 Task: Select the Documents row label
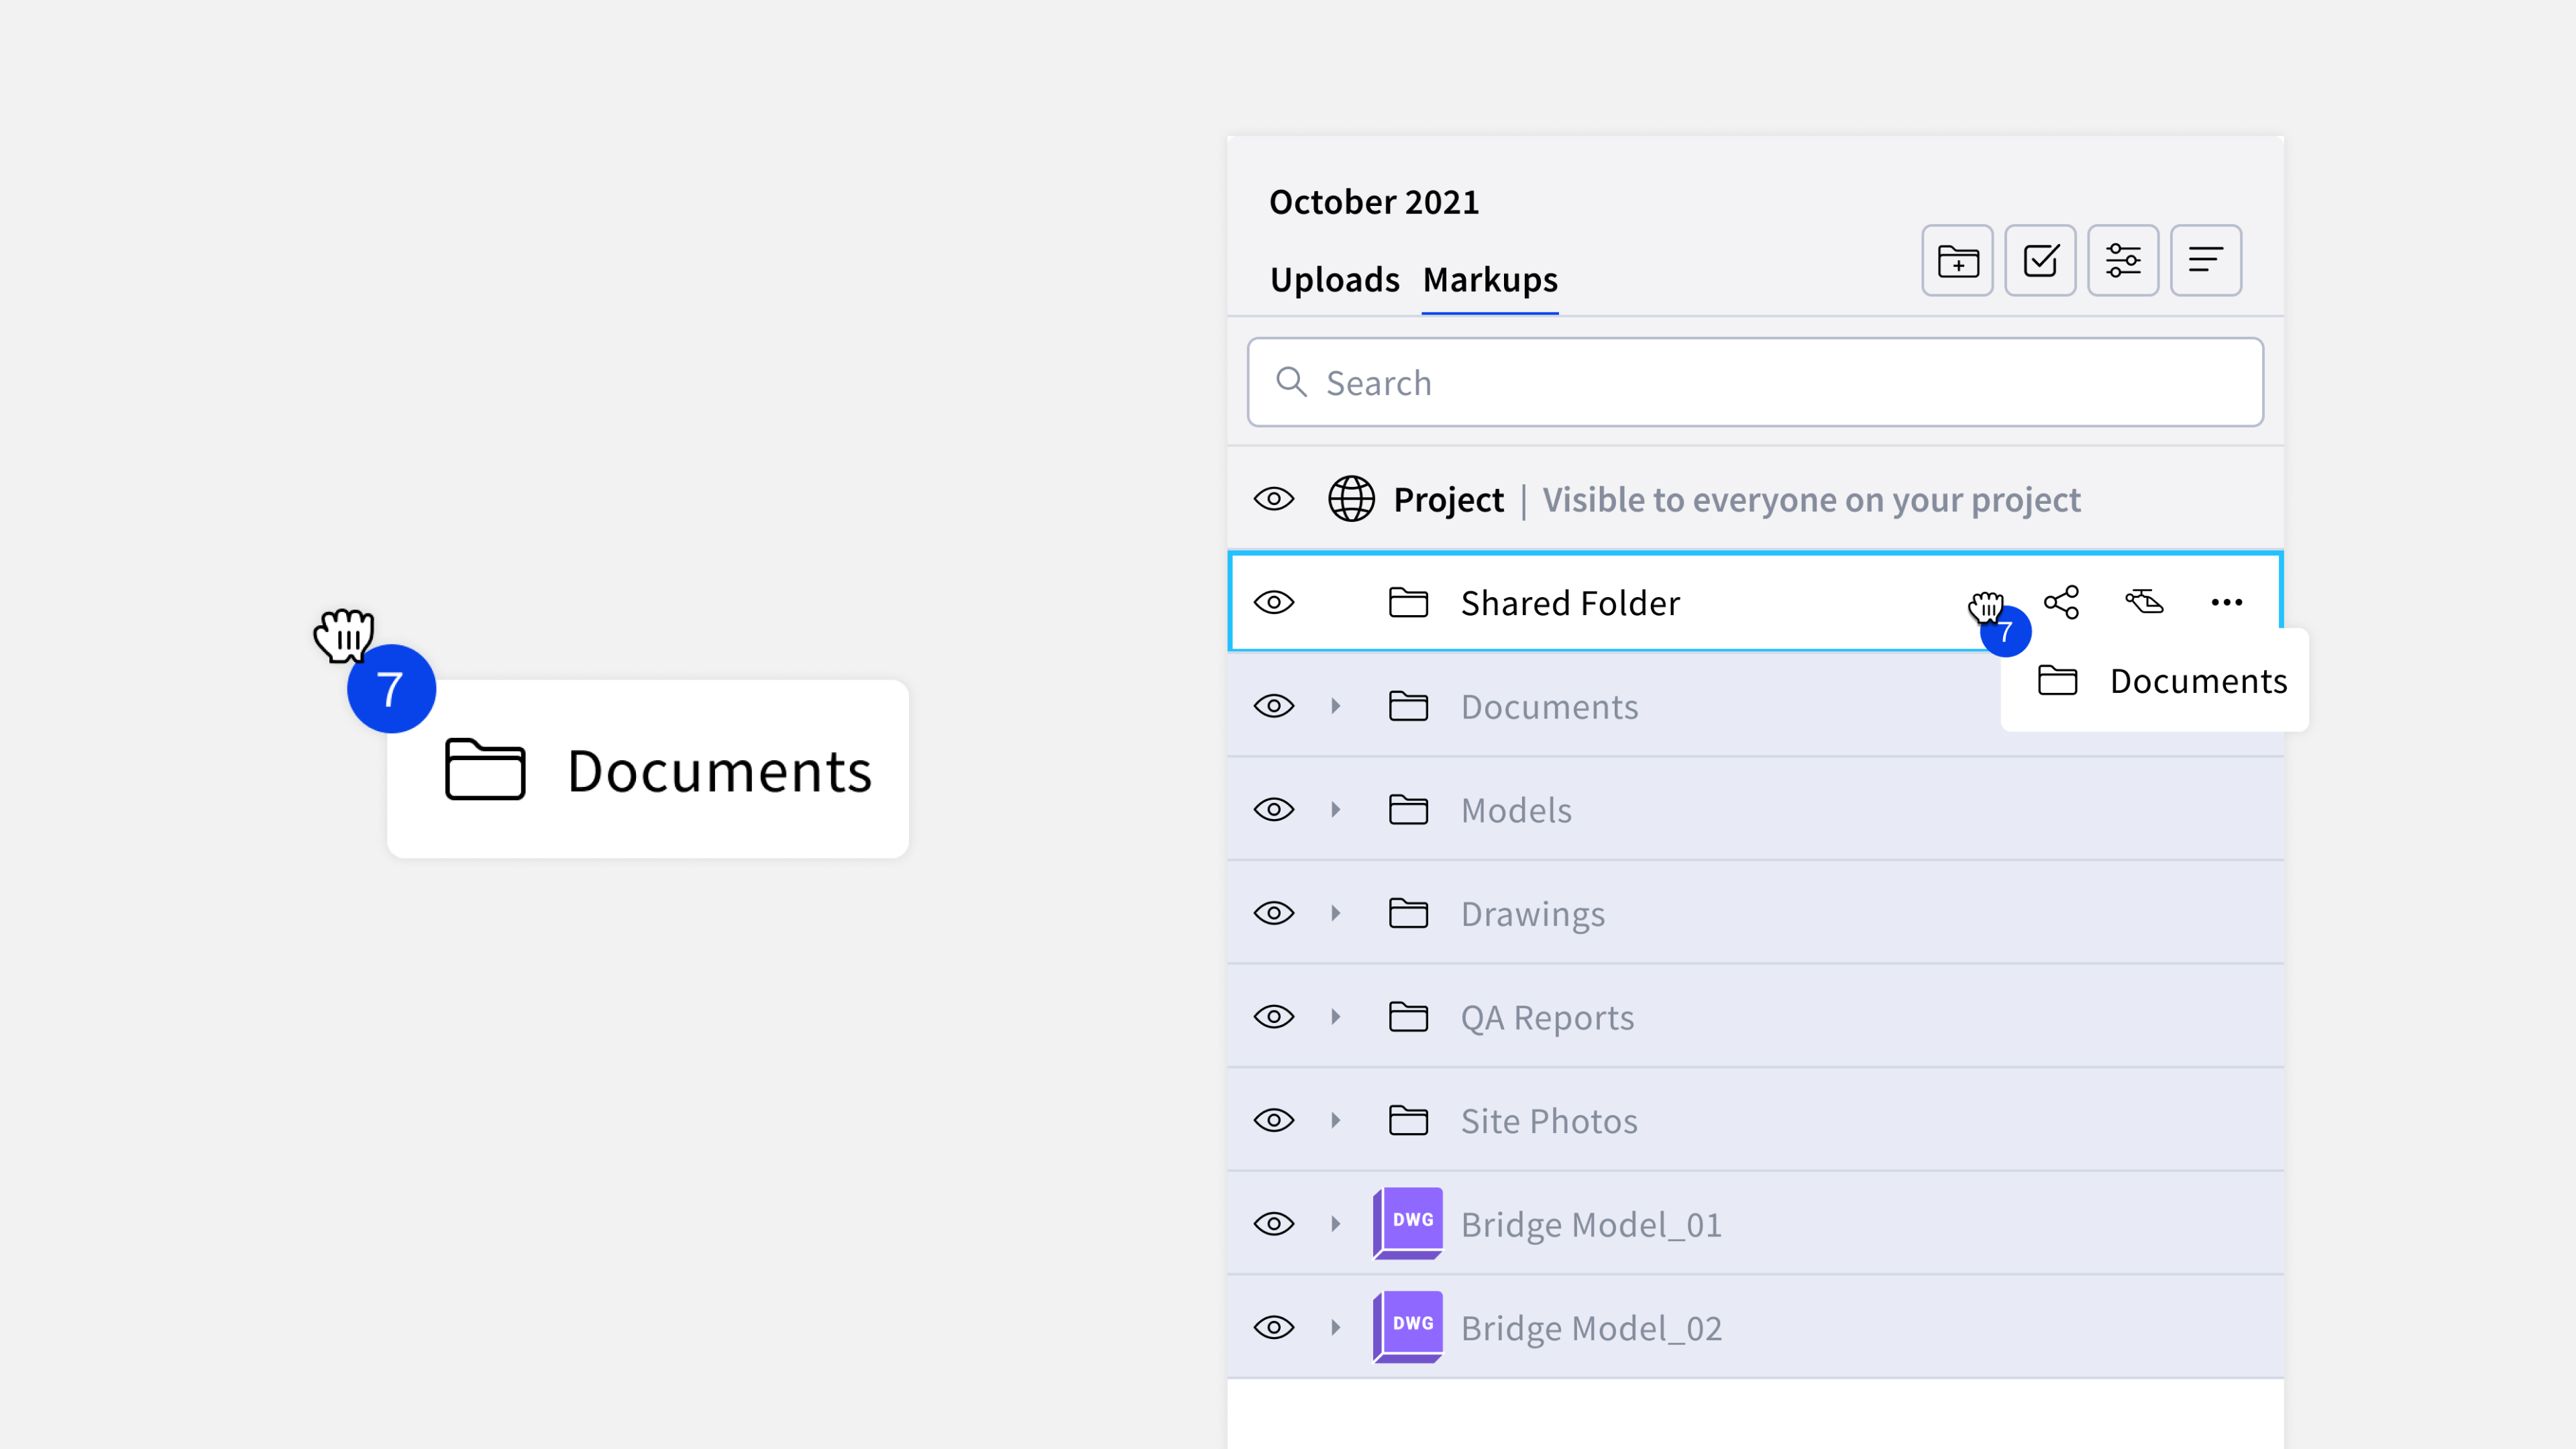(x=1549, y=707)
